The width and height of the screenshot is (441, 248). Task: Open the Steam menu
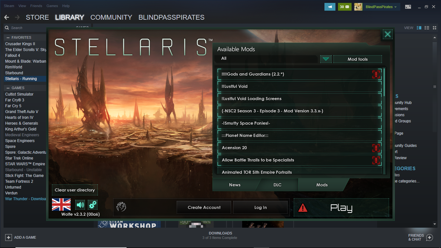coord(9,6)
